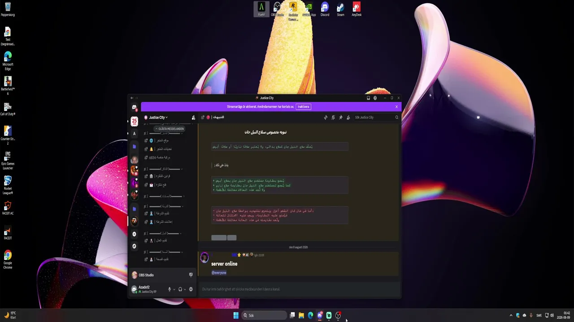
Task: Open the server with letter A icon
Action: tap(134, 133)
